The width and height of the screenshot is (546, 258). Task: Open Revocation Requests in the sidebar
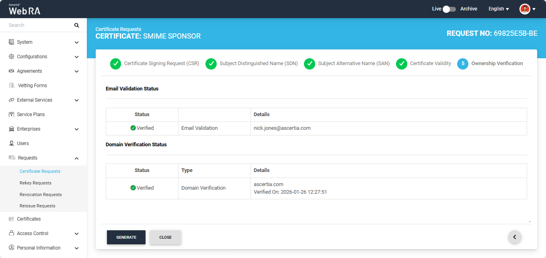pos(41,195)
